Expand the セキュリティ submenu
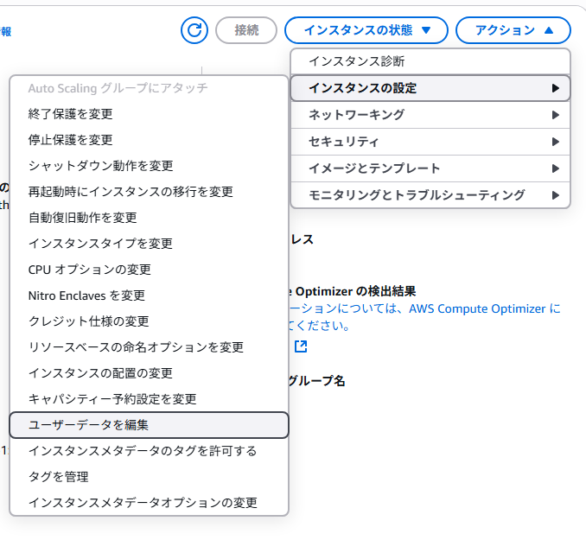 pyautogui.click(x=430, y=142)
